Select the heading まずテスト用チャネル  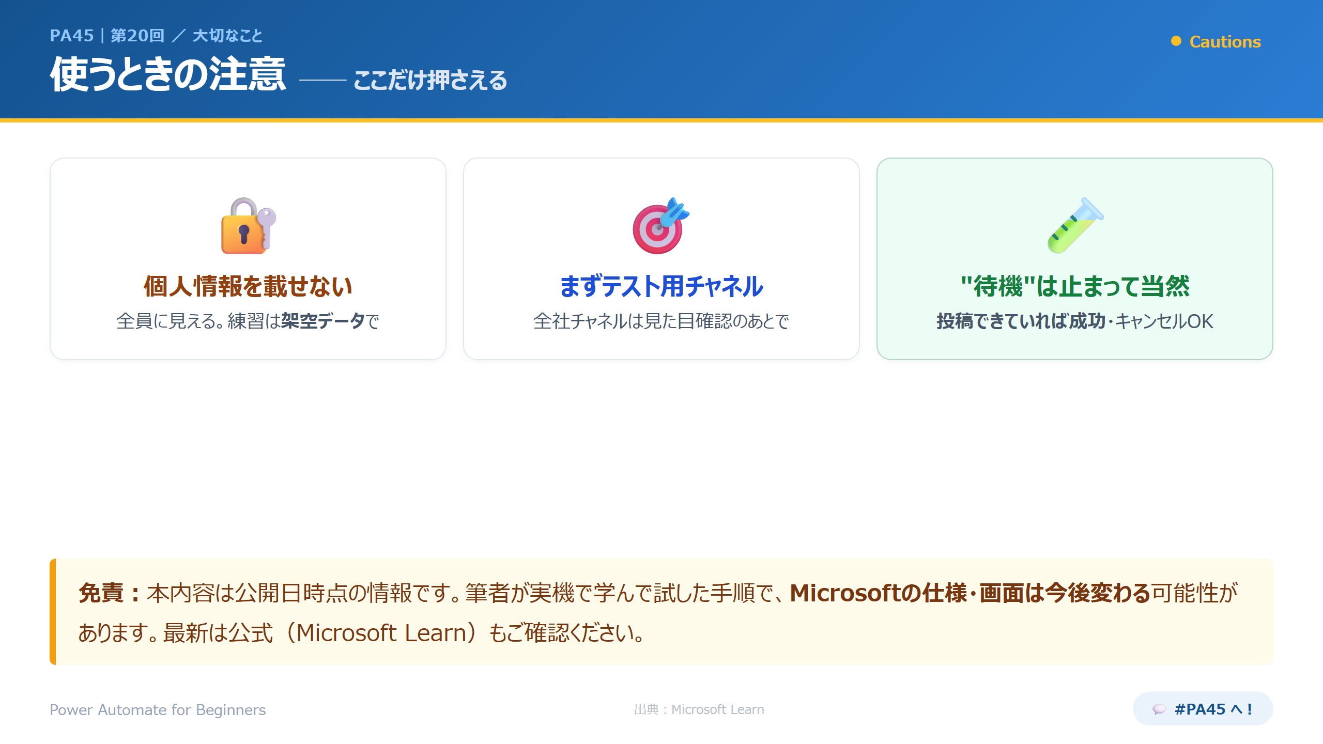661,286
